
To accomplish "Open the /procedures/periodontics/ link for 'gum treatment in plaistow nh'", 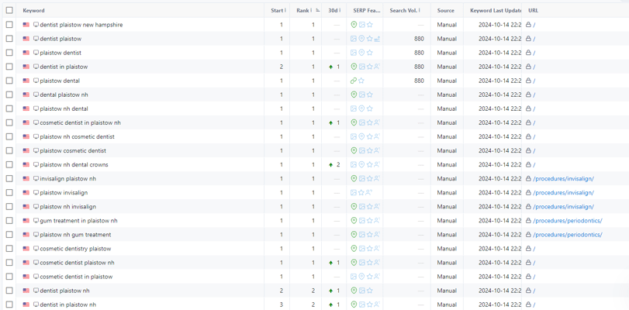I will pyautogui.click(x=567, y=221).
